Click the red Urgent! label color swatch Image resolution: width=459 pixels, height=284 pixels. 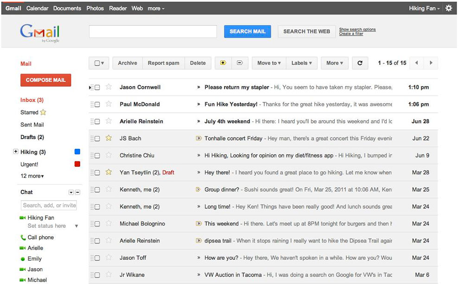(77, 164)
